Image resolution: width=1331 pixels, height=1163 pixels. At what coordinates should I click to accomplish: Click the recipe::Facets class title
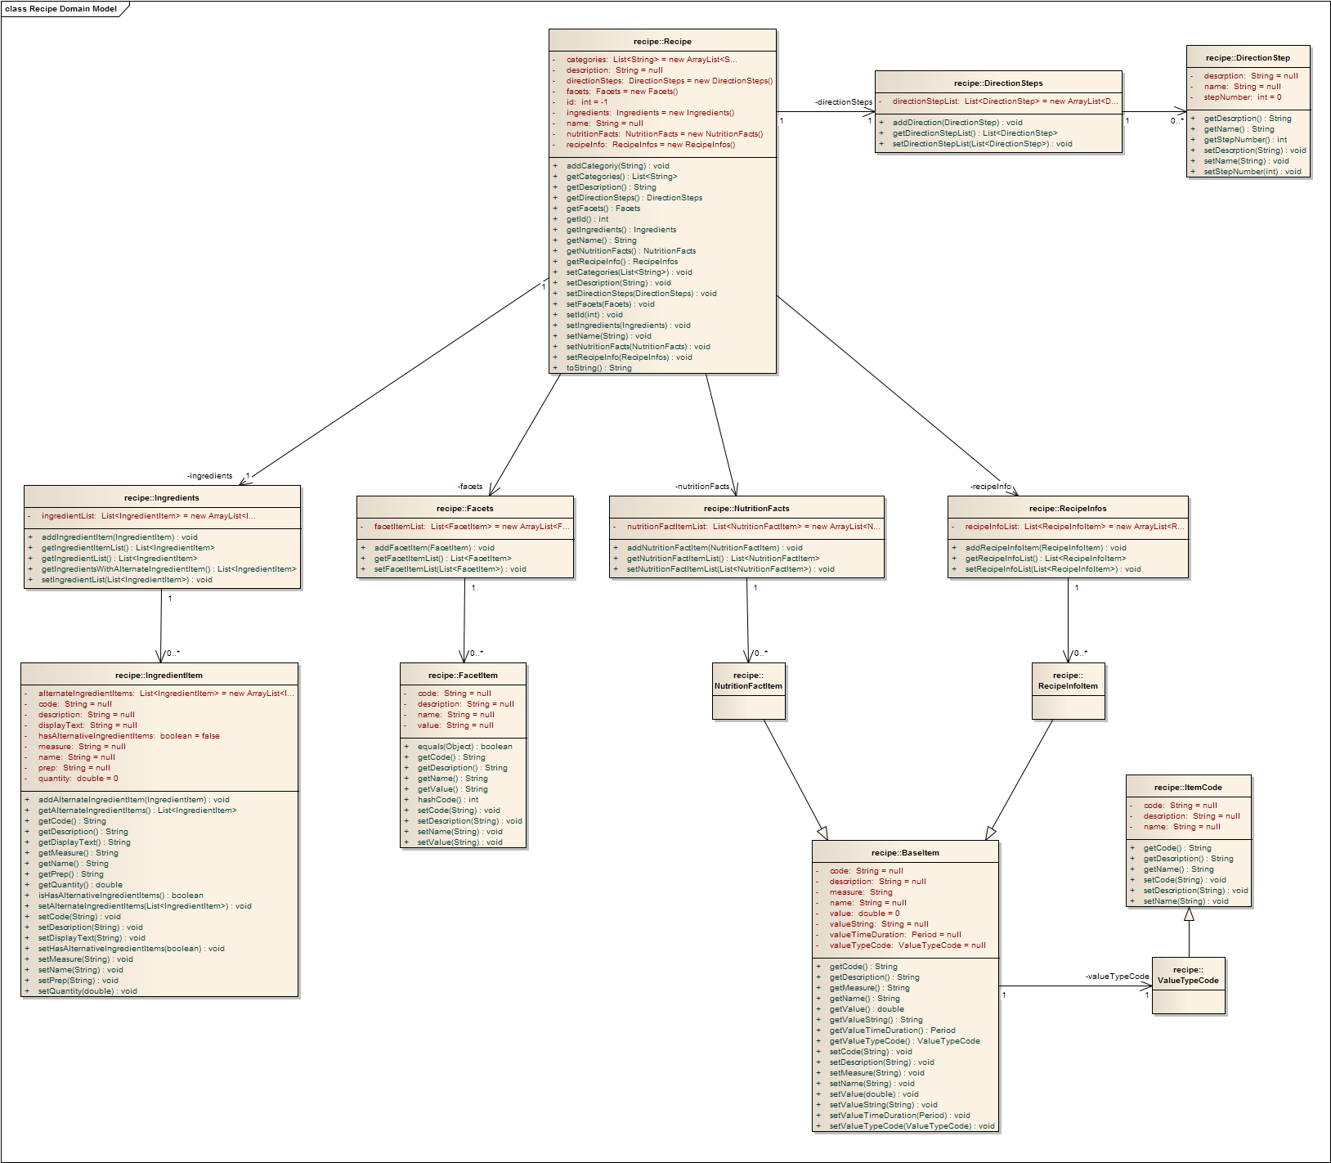click(464, 509)
